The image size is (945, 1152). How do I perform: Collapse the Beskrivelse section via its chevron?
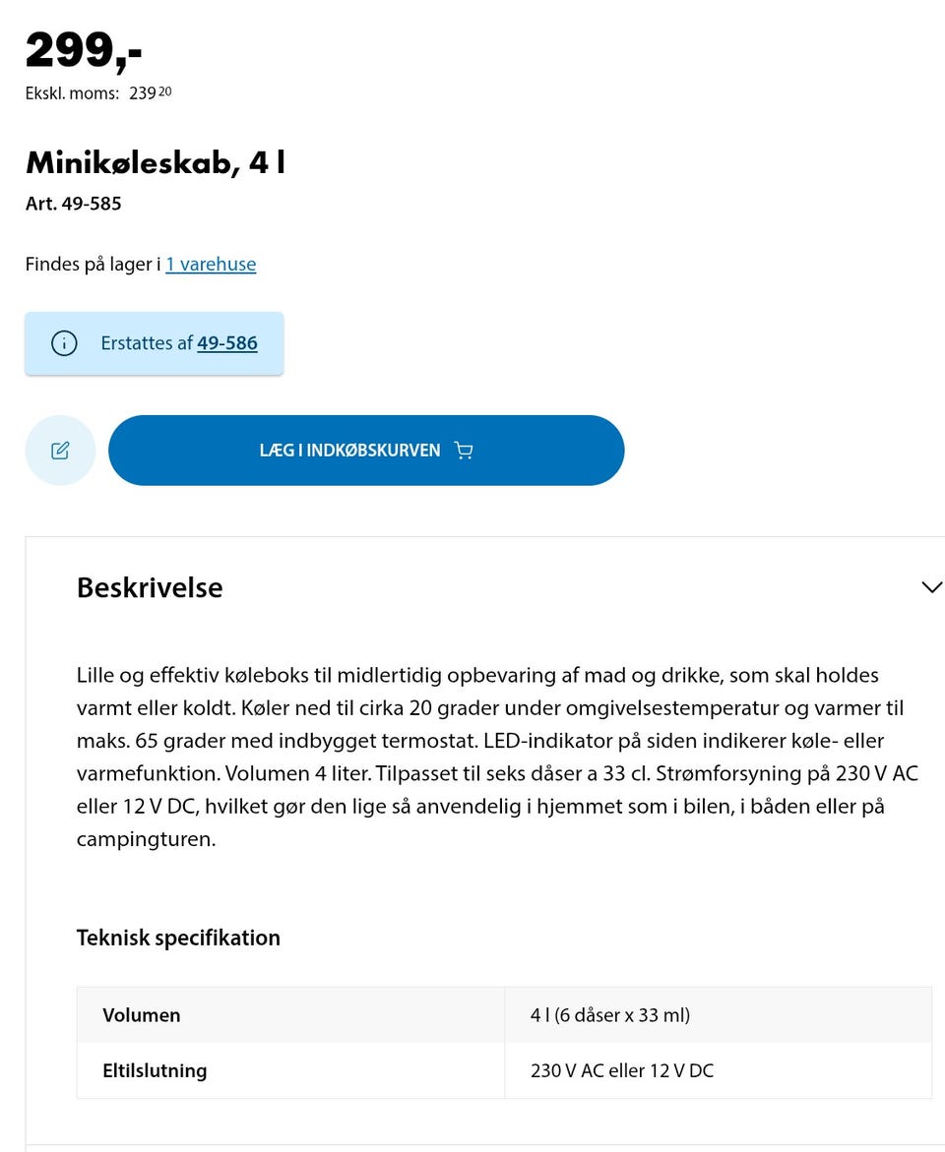[931, 586]
